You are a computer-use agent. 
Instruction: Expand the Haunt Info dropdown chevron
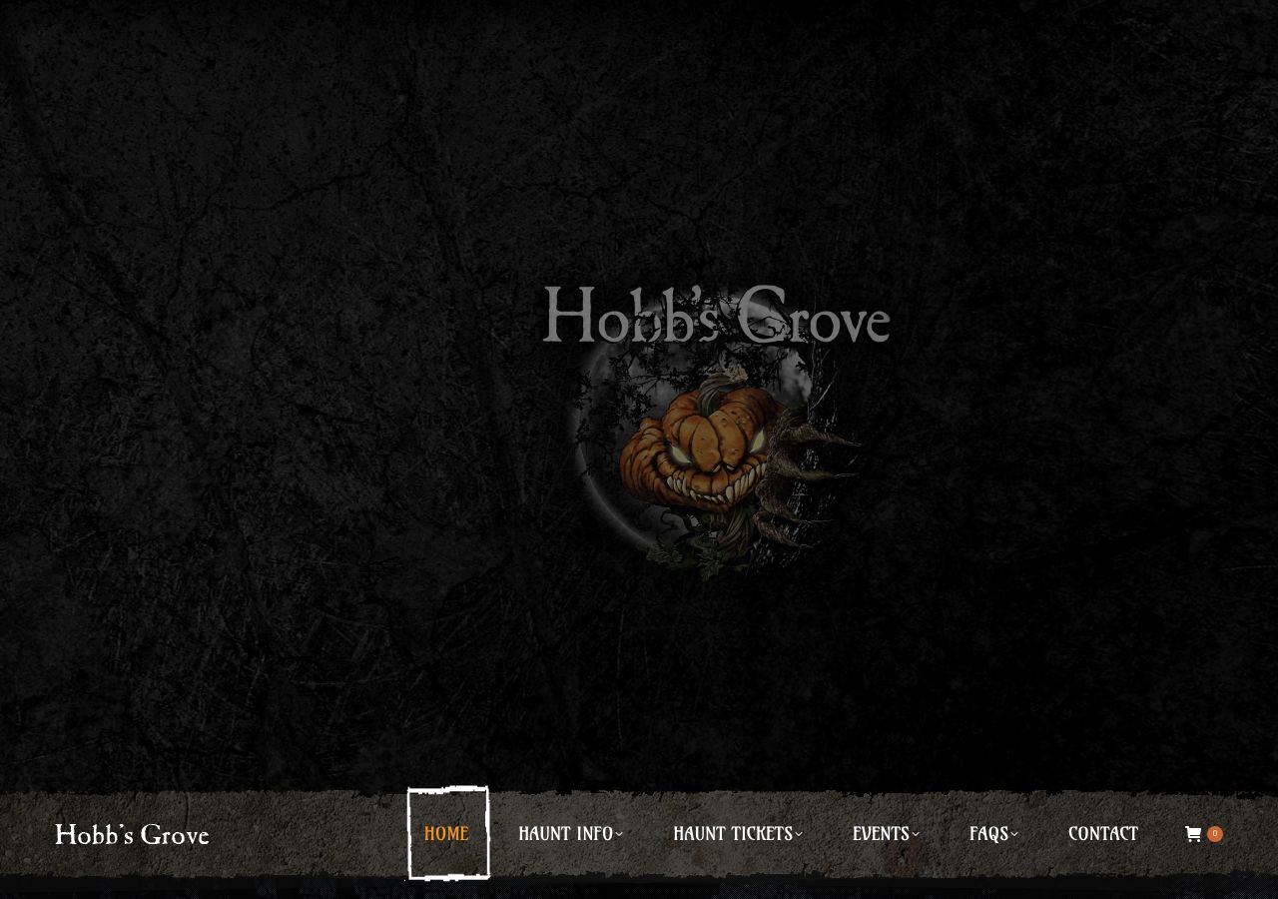(x=619, y=835)
